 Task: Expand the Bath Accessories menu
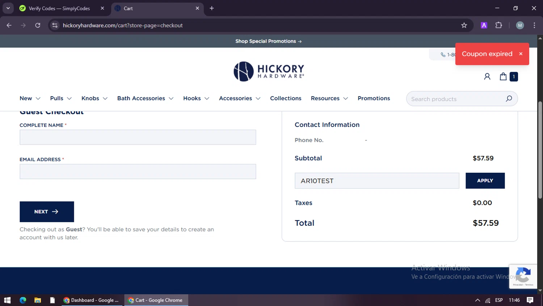146,98
